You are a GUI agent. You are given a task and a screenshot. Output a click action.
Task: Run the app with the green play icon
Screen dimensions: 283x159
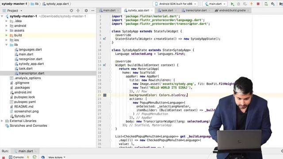[x=232, y=4]
